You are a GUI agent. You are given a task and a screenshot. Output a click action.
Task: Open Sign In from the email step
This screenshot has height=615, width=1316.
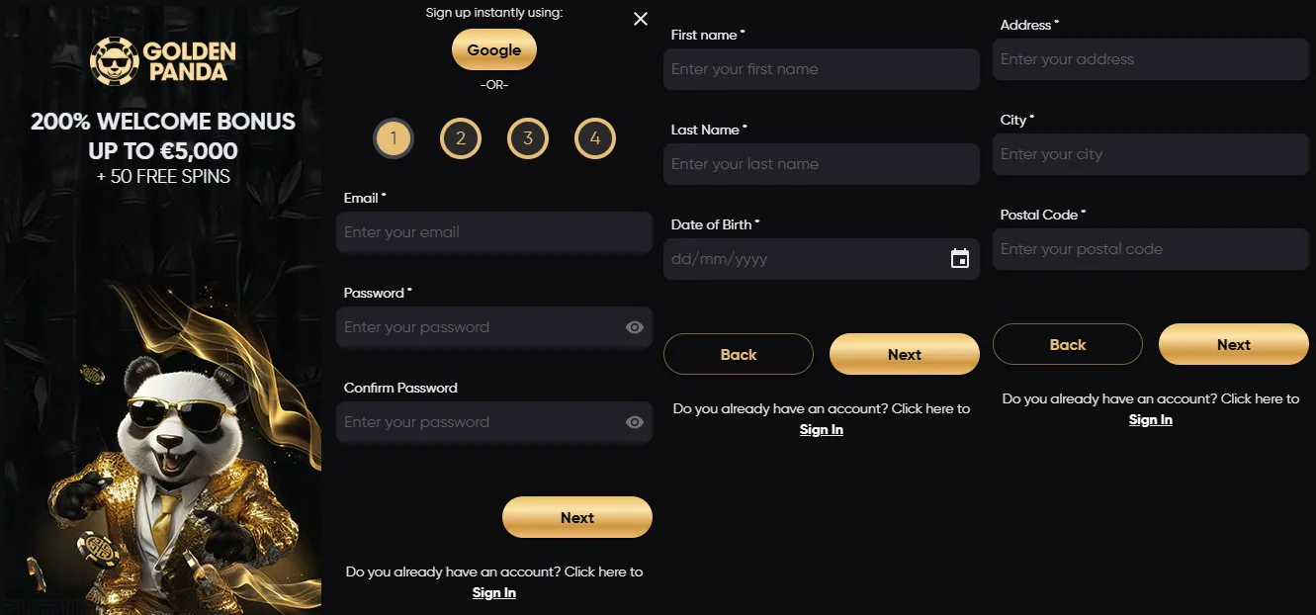(x=493, y=592)
